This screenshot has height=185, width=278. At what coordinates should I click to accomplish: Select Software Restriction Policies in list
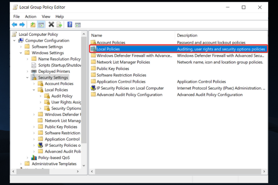[122, 75]
